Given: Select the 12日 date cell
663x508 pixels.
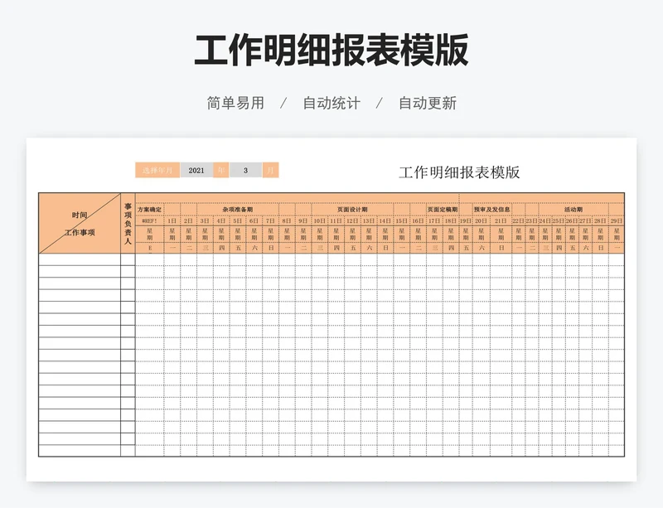Looking at the screenshot, I should coord(353,220).
